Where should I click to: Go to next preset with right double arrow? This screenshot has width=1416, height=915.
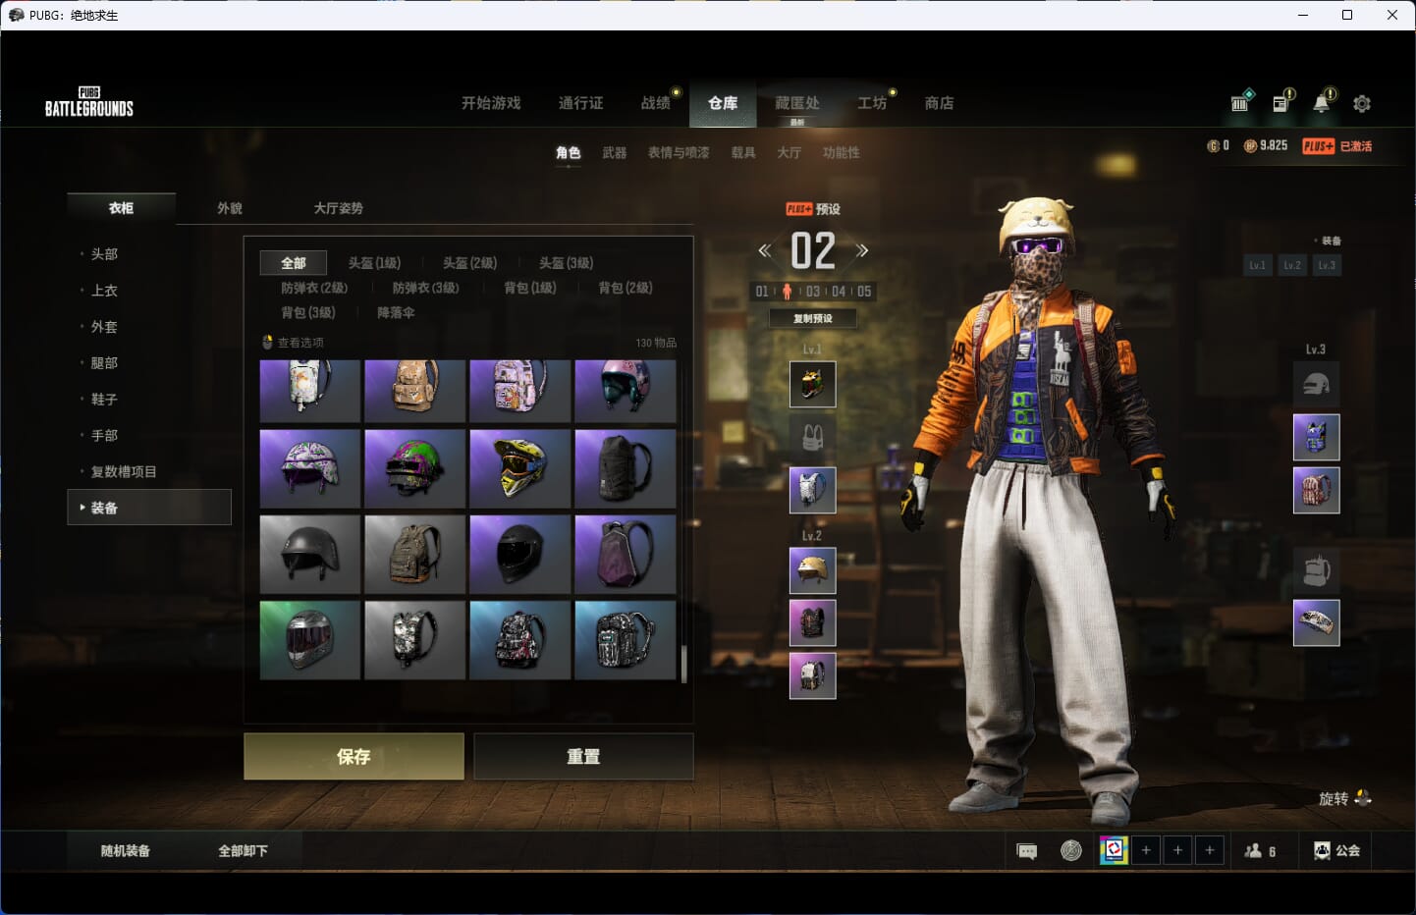pos(862,250)
